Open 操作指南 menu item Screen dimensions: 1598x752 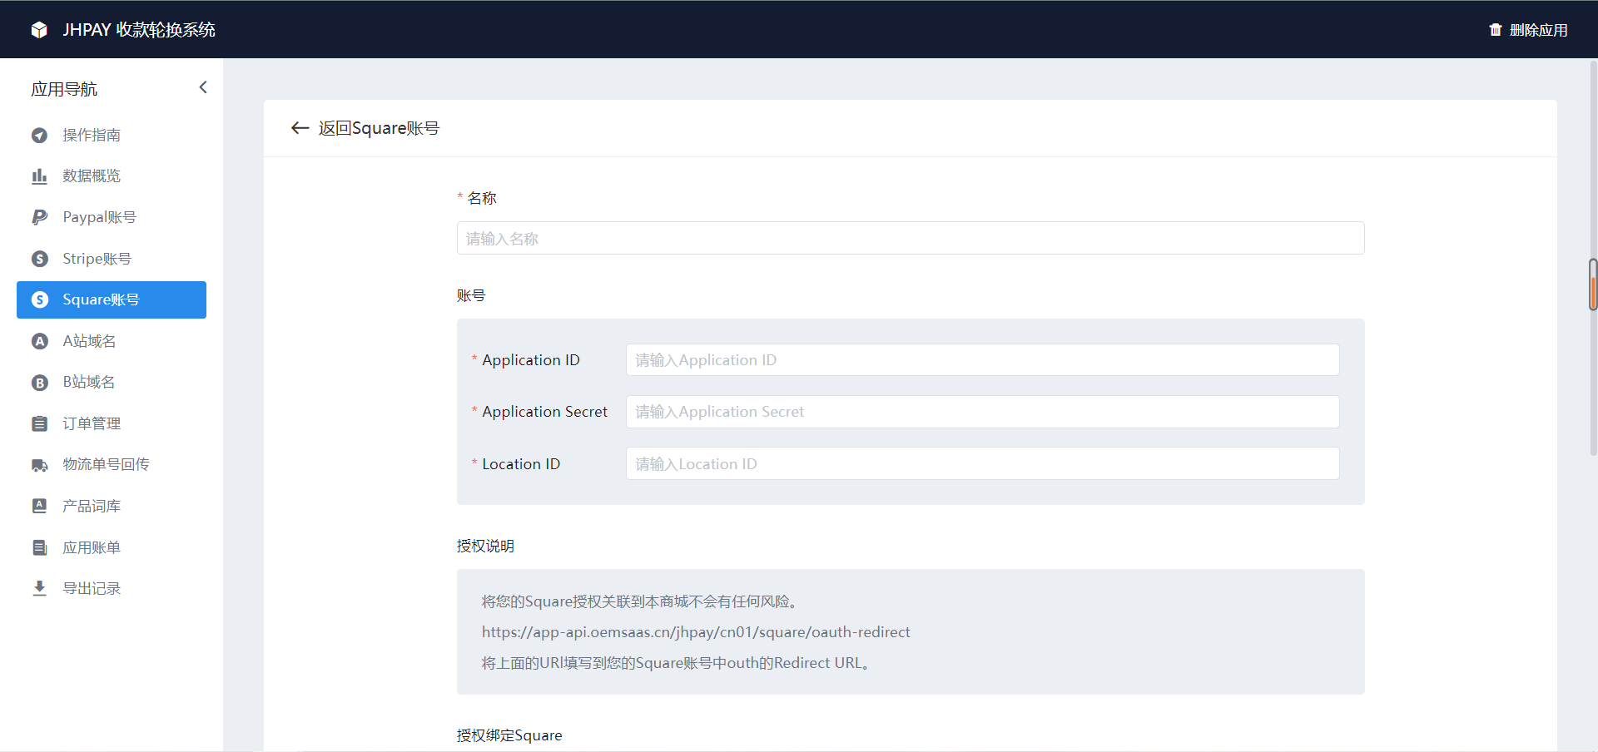[x=112, y=135]
